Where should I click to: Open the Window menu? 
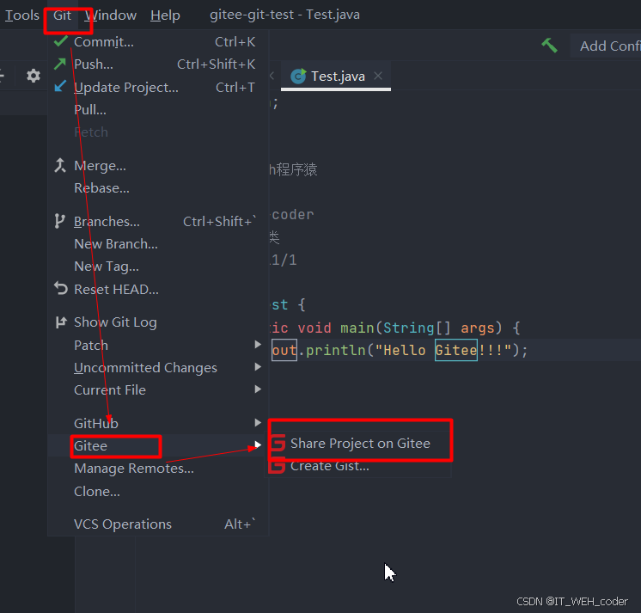pyautogui.click(x=111, y=15)
